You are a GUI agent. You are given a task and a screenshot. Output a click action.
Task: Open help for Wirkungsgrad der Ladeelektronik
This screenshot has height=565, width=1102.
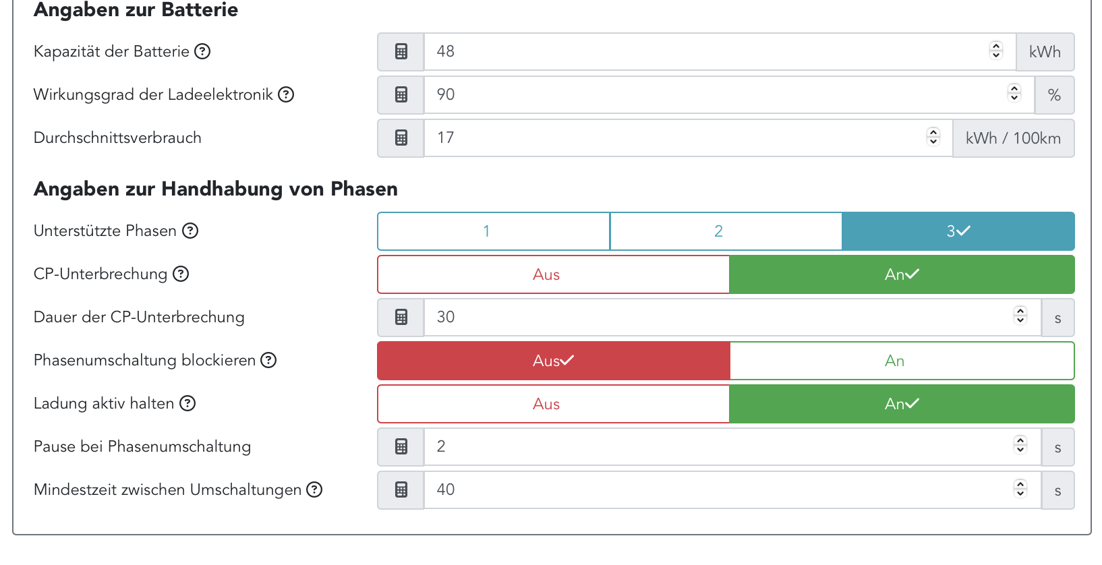tap(286, 94)
